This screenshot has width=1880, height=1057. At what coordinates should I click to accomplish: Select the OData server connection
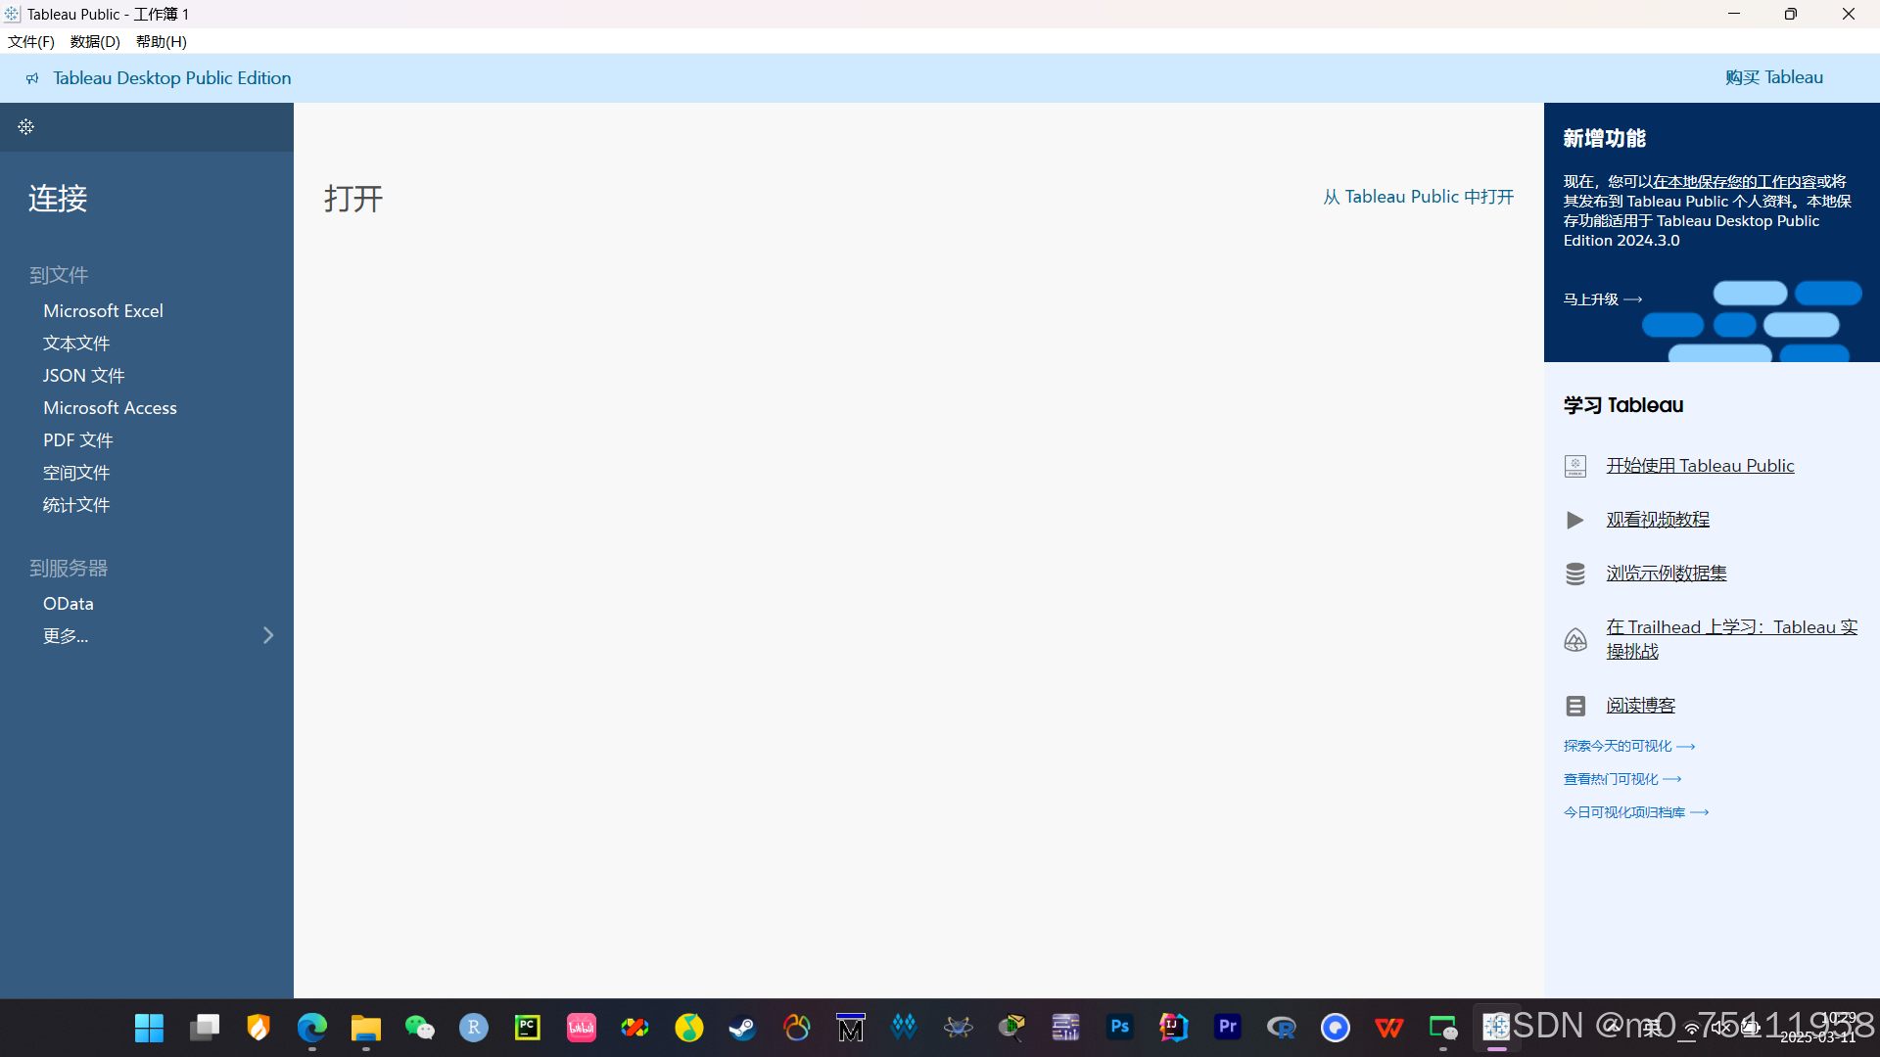point(68,603)
